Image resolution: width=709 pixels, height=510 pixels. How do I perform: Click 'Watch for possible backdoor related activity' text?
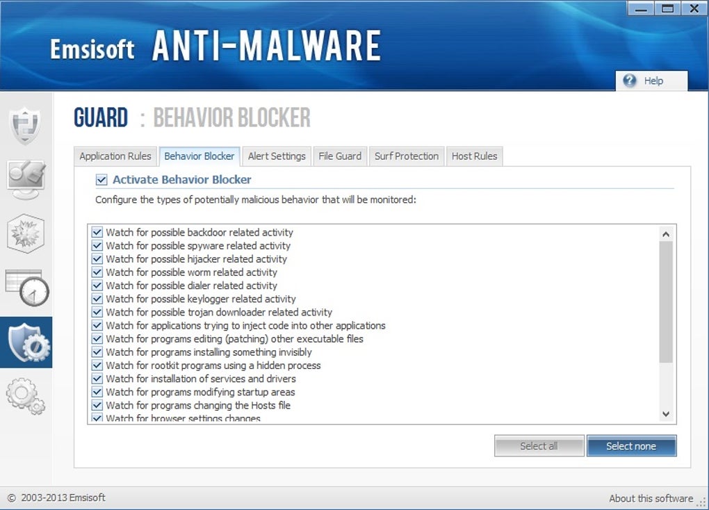click(199, 232)
